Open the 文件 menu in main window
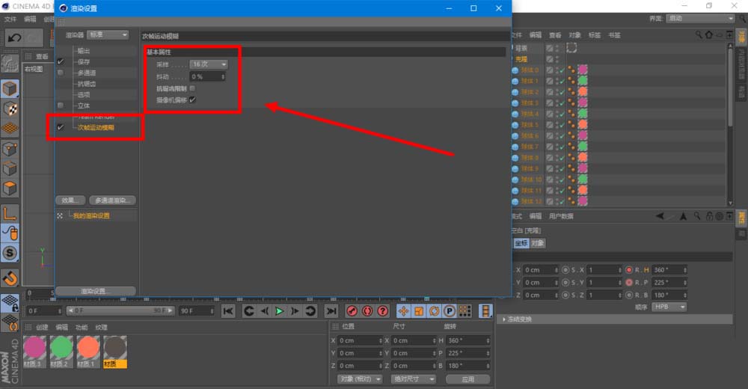The image size is (748, 389). [10, 19]
